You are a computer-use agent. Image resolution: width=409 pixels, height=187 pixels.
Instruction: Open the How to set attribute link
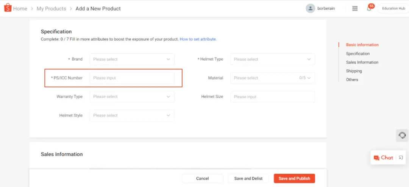click(x=198, y=39)
